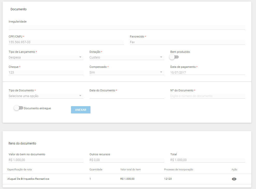Image resolution: width=256 pixels, height=189 pixels.
Task: Click the Itens do documento heading
Action: (22, 143)
